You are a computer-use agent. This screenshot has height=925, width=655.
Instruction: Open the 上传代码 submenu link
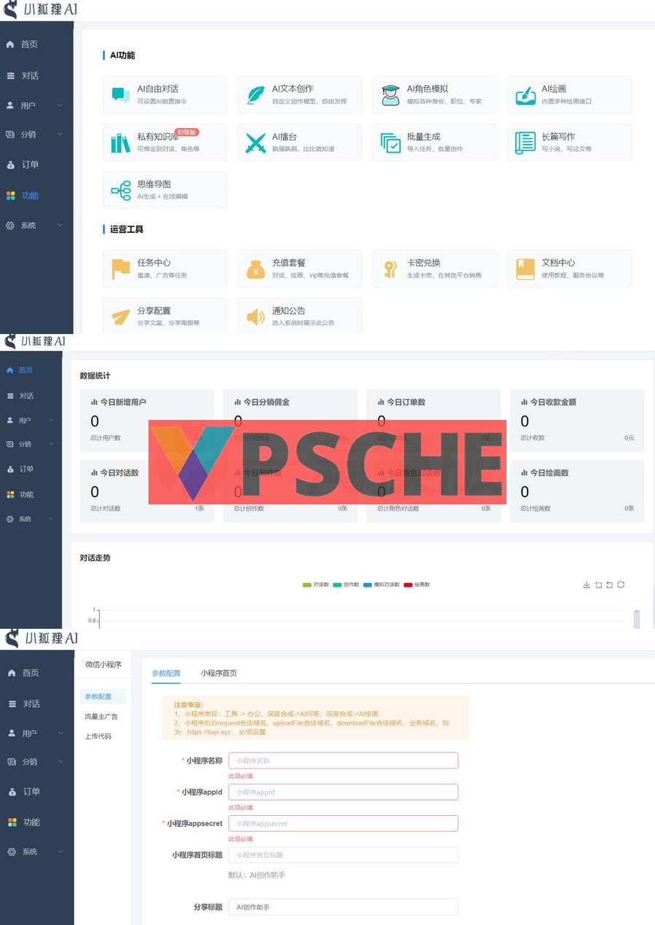click(98, 737)
